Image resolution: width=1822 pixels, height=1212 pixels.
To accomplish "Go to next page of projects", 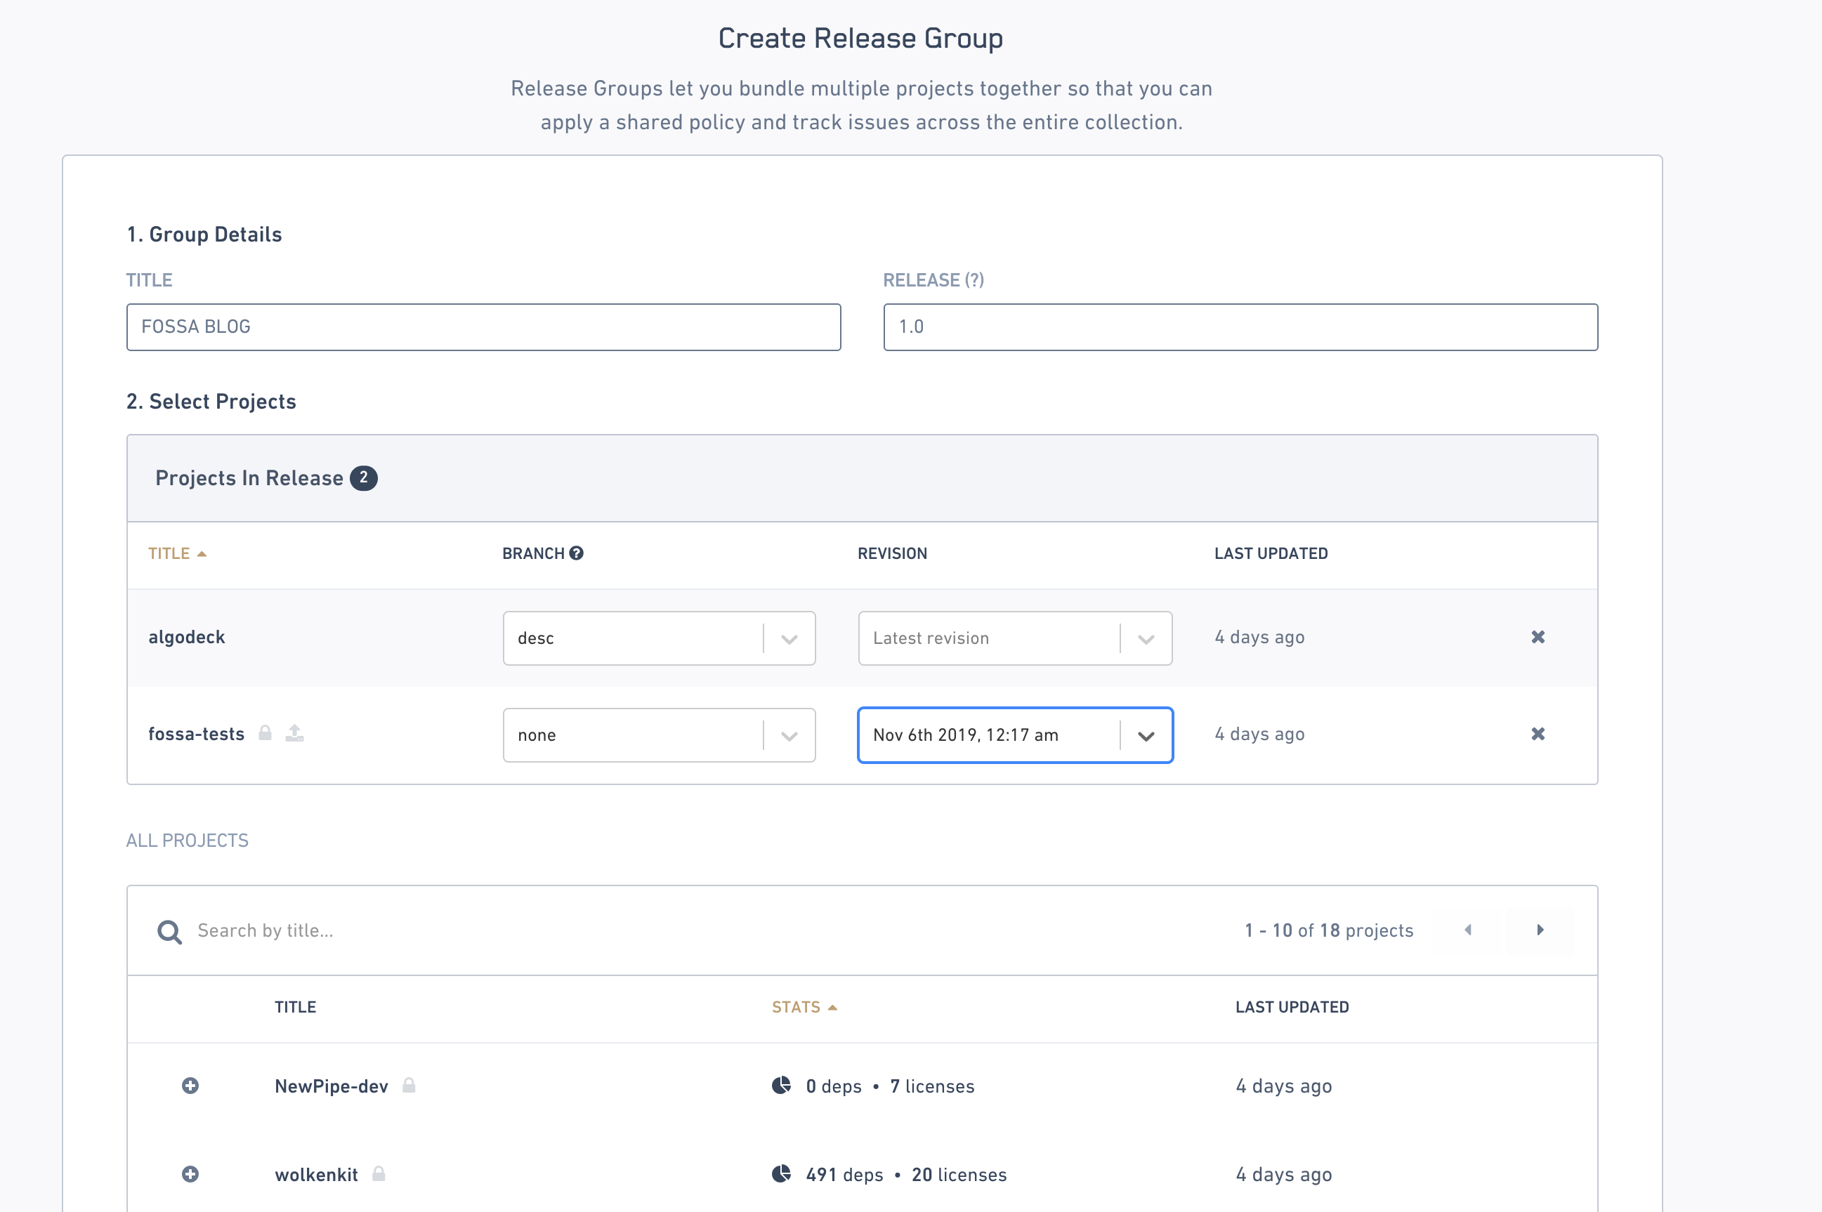I will pos(1539,930).
